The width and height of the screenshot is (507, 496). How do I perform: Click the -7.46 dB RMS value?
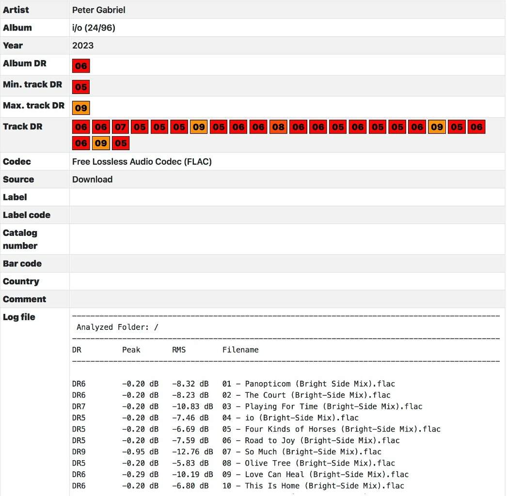coord(190,418)
